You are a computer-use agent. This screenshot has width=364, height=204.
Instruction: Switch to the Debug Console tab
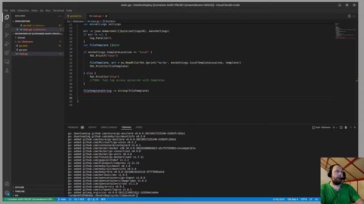click(x=109, y=127)
